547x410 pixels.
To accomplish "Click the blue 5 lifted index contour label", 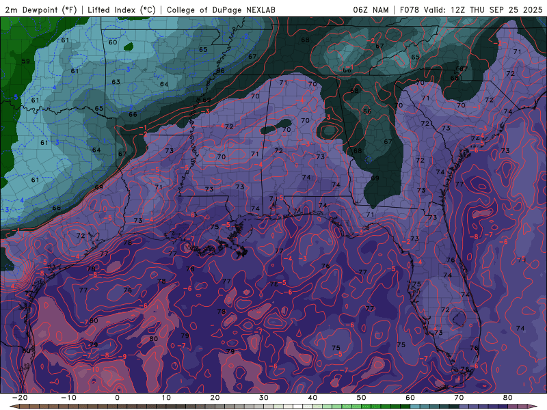I will point(15,97).
